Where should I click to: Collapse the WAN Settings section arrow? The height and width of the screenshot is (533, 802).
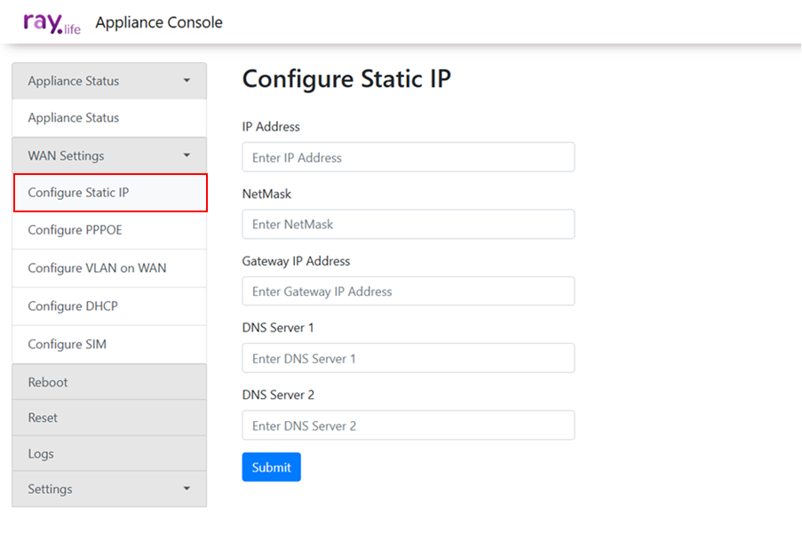pyautogui.click(x=187, y=155)
